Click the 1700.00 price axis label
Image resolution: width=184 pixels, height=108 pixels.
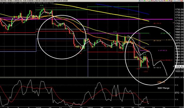coord(179,26)
